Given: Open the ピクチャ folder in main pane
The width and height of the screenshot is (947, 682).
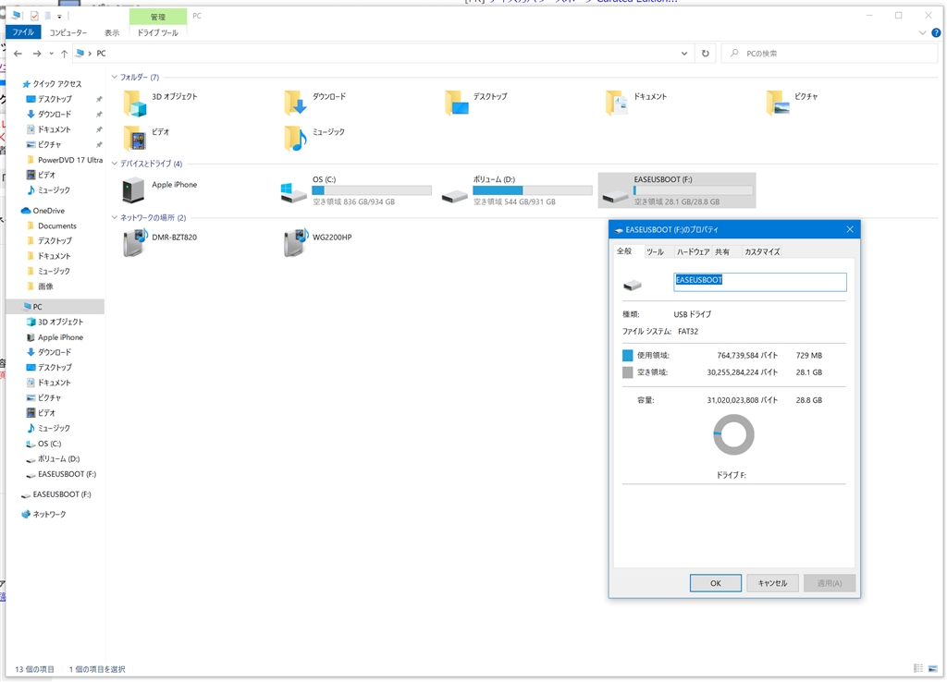Looking at the screenshot, I should click(x=778, y=104).
